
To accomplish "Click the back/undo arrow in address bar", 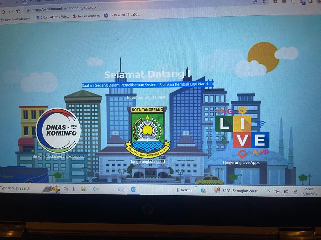I will 11,12.
